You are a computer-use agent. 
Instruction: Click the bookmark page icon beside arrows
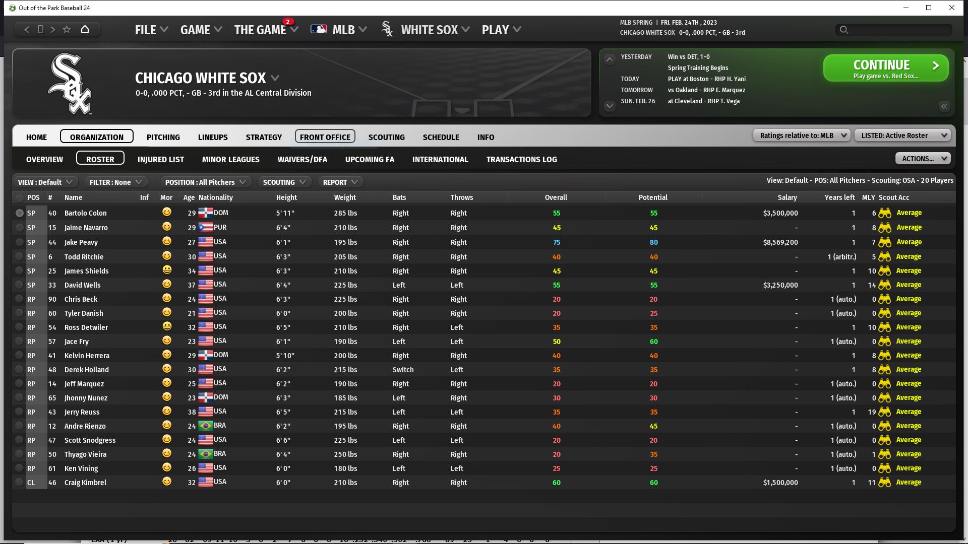(x=40, y=30)
